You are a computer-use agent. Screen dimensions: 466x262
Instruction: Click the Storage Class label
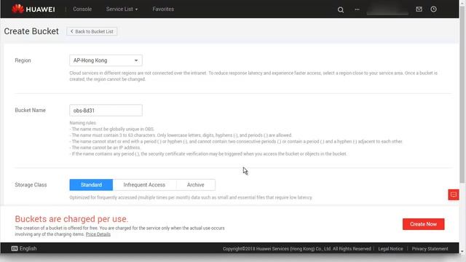31,185
